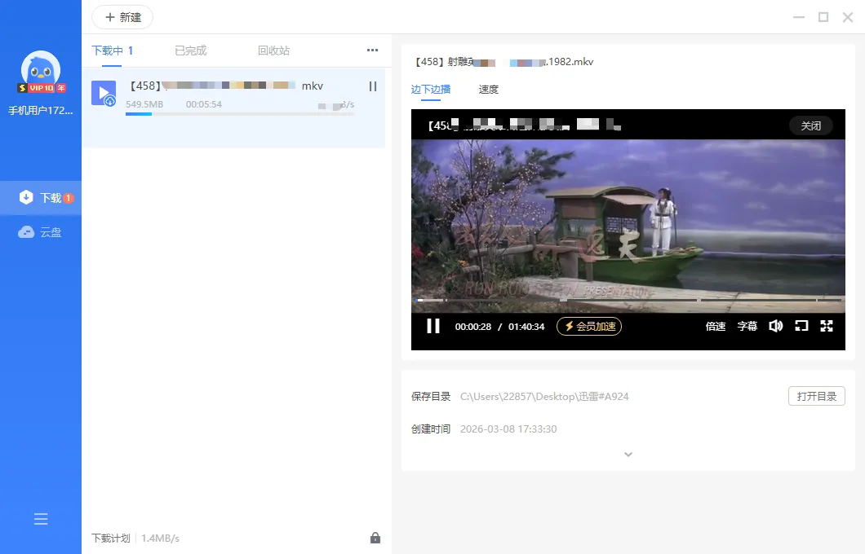Click the creation time 2026-03-08 17:33:30
The width and height of the screenshot is (865, 554).
508,429
